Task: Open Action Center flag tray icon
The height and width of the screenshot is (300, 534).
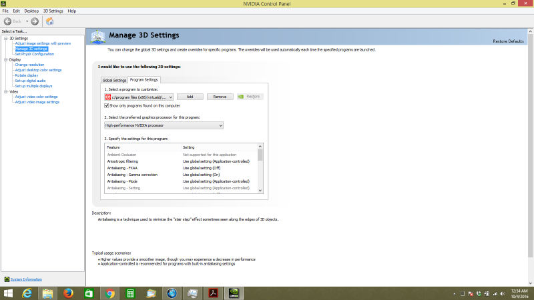Action: pyautogui.click(x=471, y=293)
